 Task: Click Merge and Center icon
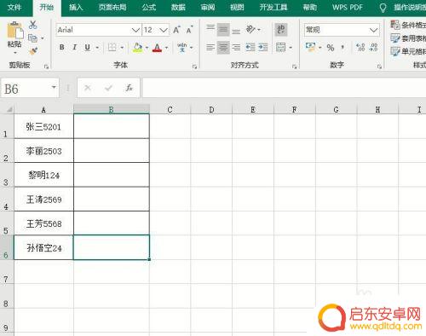coord(281,47)
